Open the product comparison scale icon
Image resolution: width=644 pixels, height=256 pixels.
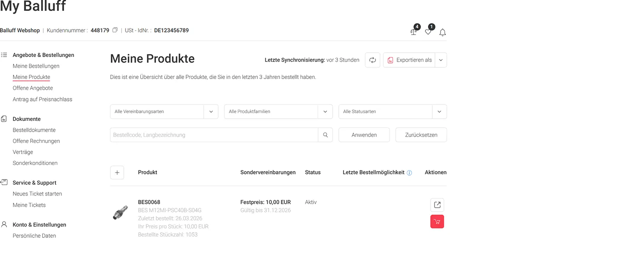click(414, 32)
